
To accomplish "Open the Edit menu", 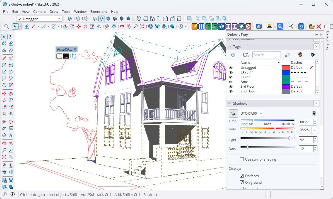I will [15, 12].
